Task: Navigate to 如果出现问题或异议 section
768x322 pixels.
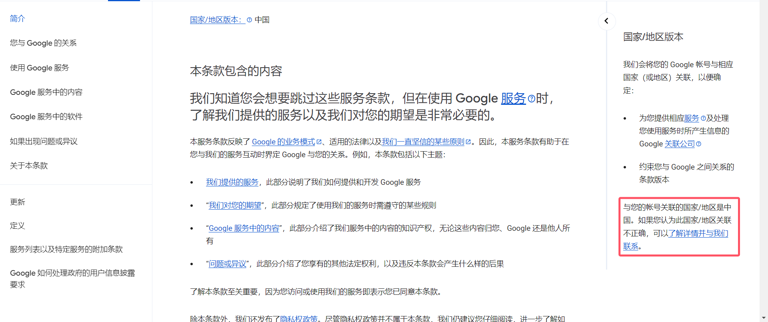Action: pos(44,141)
